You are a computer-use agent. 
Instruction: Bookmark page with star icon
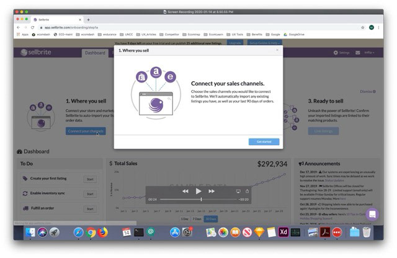click(x=362, y=27)
